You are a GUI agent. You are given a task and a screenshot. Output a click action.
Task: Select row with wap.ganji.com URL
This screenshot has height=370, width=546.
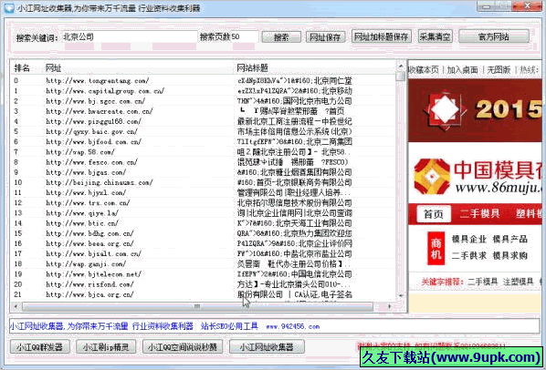pyautogui.click(x=204, y=264)
